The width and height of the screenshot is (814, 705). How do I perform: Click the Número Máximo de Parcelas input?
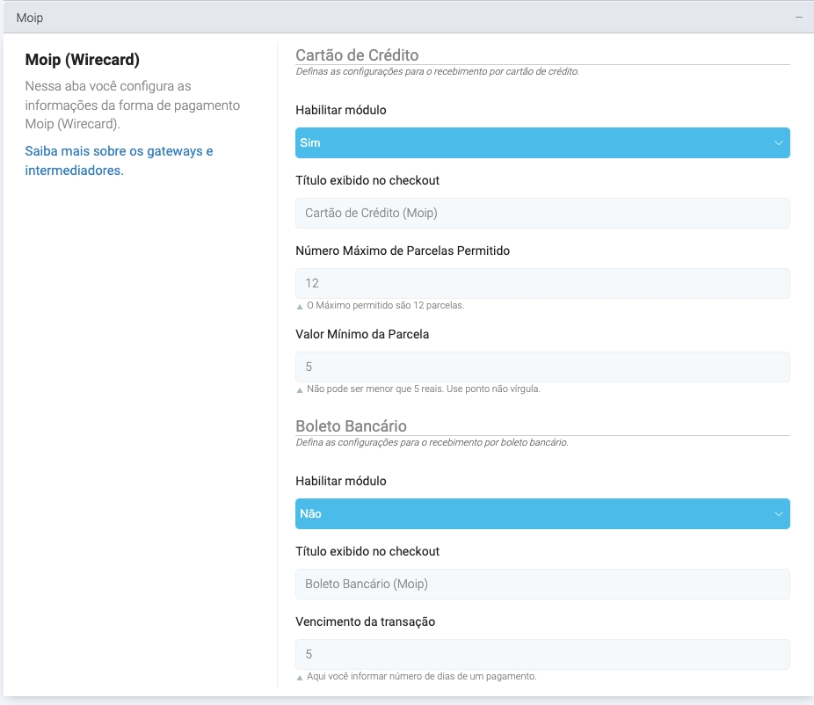click(542, 284)
